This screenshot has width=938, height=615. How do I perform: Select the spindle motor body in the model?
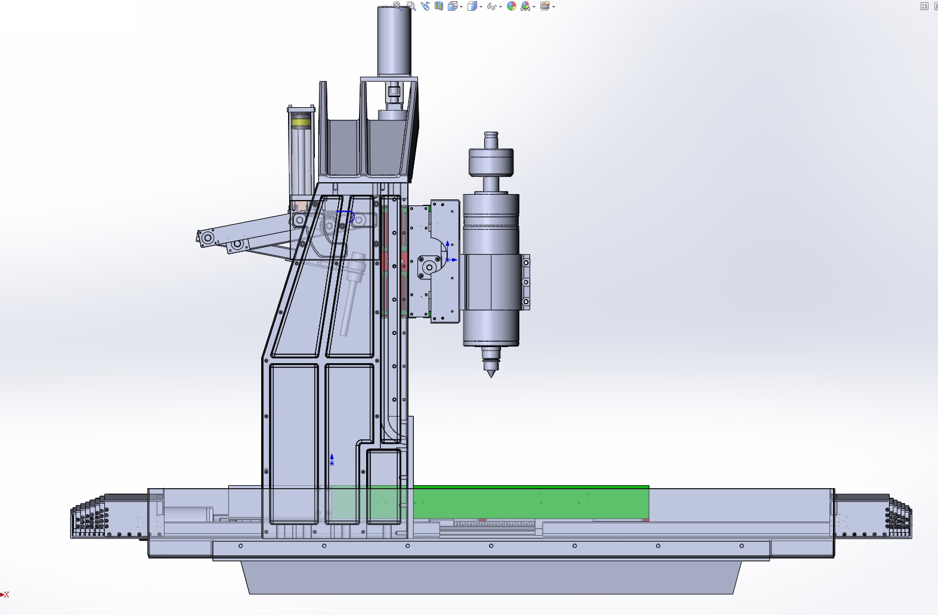[x=491, y=268]
